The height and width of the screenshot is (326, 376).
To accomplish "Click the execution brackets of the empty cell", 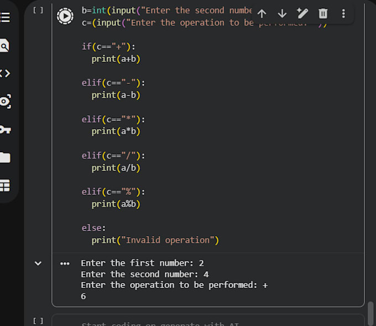I will 38,320.
